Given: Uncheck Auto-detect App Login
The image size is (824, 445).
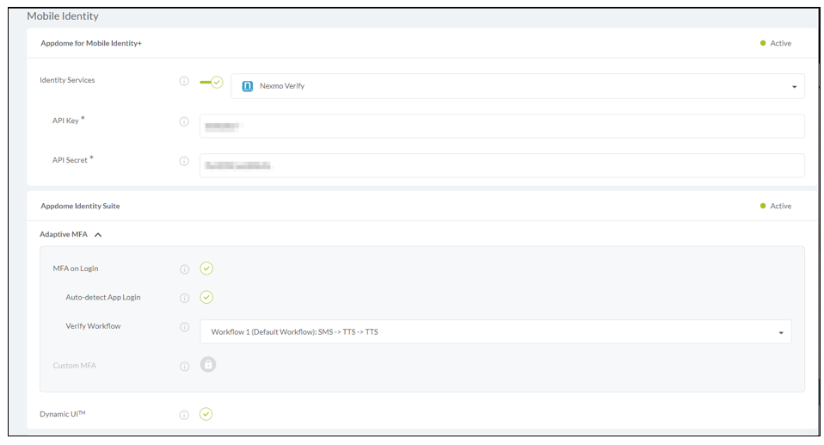Looking at the screenshot, I should [x=206, y=298].
